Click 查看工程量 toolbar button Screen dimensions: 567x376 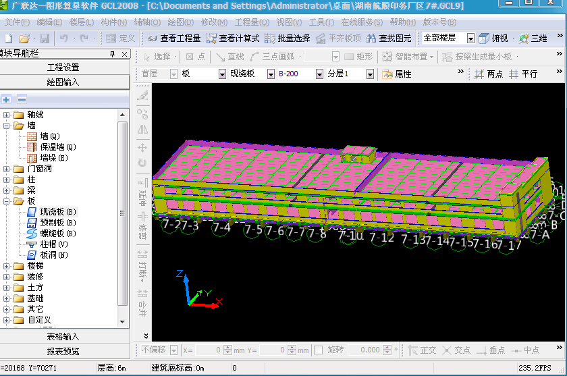[x=174, y=38]
